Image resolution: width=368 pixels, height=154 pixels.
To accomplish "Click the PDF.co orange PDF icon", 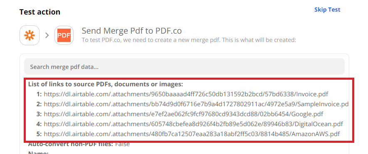I will pyautogui.click(x=64, y=35).
